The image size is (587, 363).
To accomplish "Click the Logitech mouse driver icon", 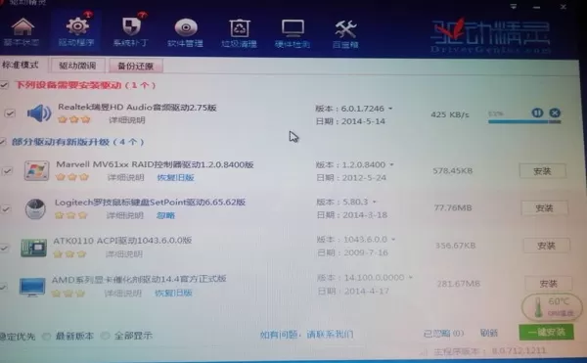I will click(x=35, y=208).
